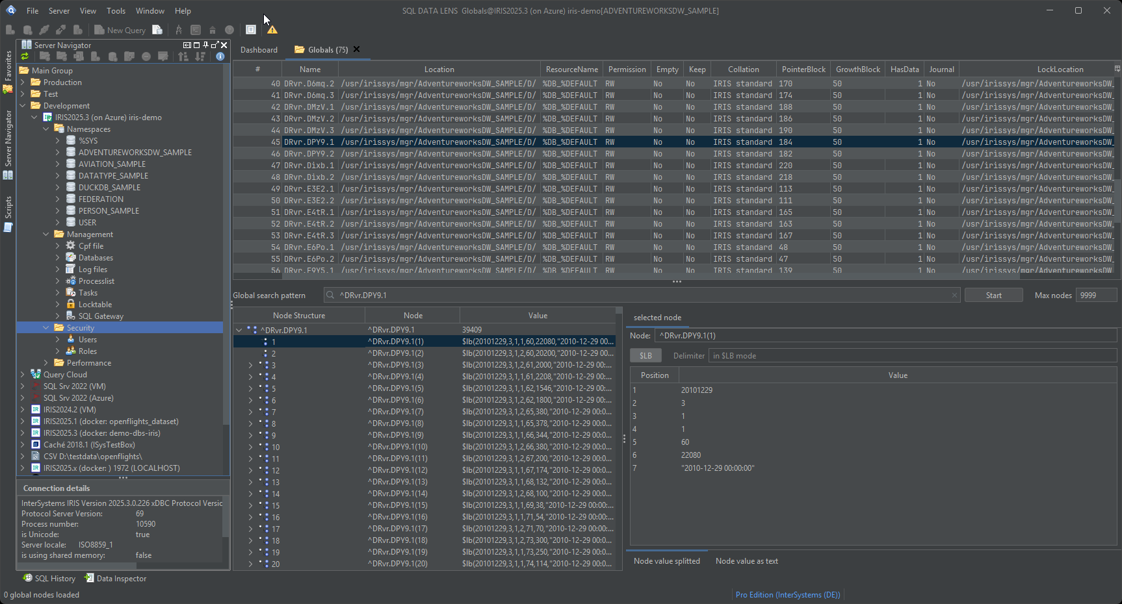
Task: Toggle the $LB mode button
Action: (x=646, y=355)
